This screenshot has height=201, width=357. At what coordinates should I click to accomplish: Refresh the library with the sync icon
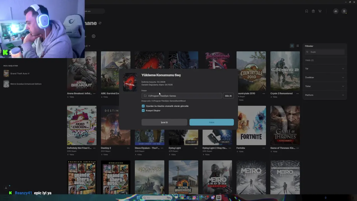pos(100,23)
